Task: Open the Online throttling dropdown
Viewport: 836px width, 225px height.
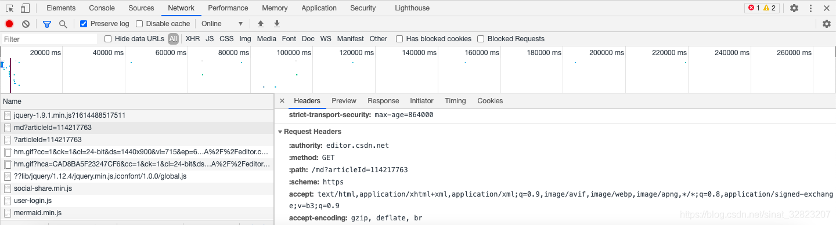Action: [x=222, y=24]
